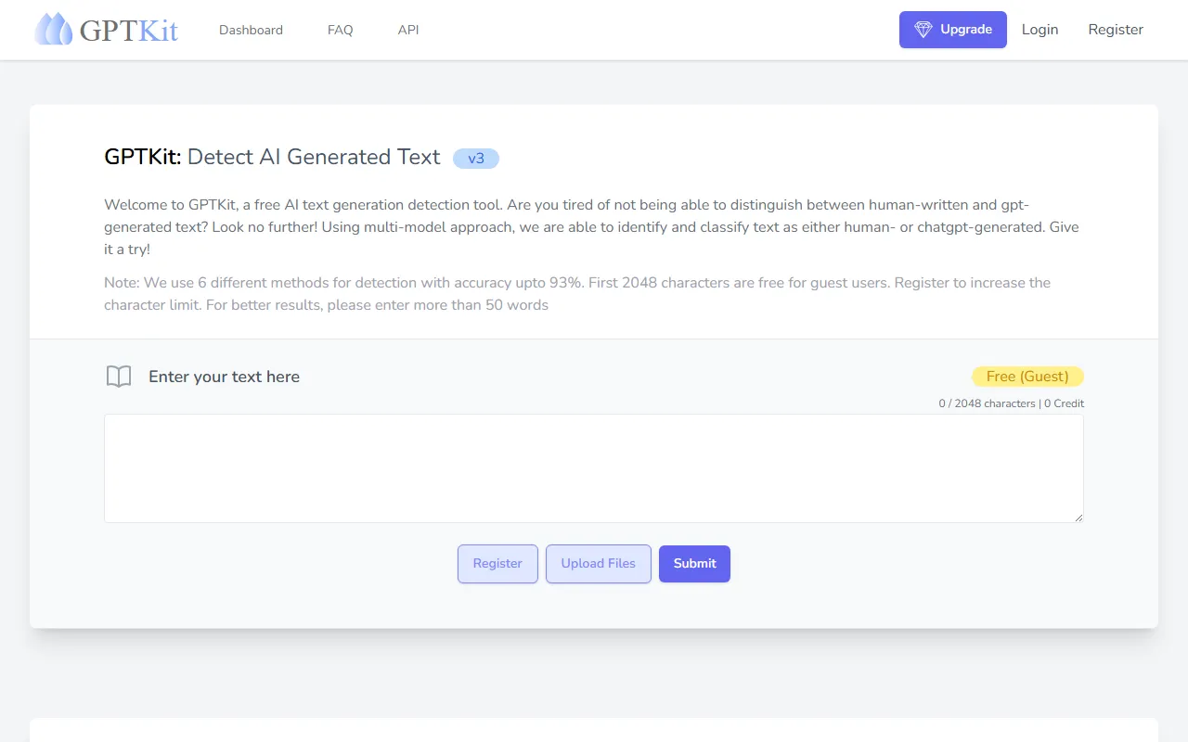Click the open book icon beside text prompt
1188x742 pixels.
118,377
